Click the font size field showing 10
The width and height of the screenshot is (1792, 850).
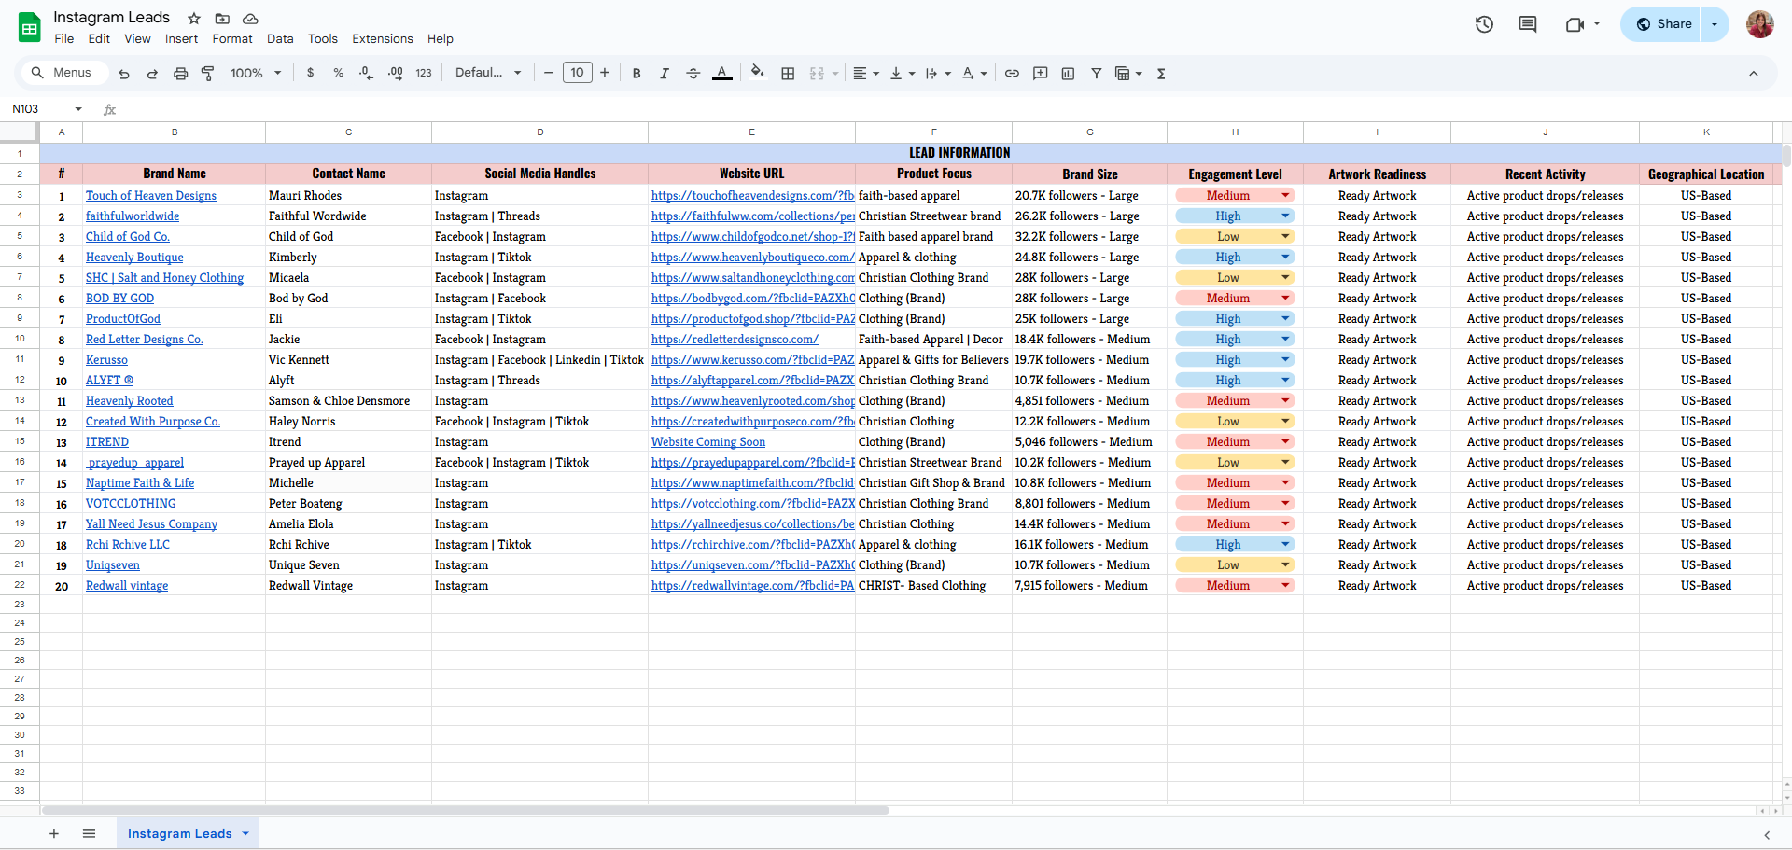click(x=578, y=73)
